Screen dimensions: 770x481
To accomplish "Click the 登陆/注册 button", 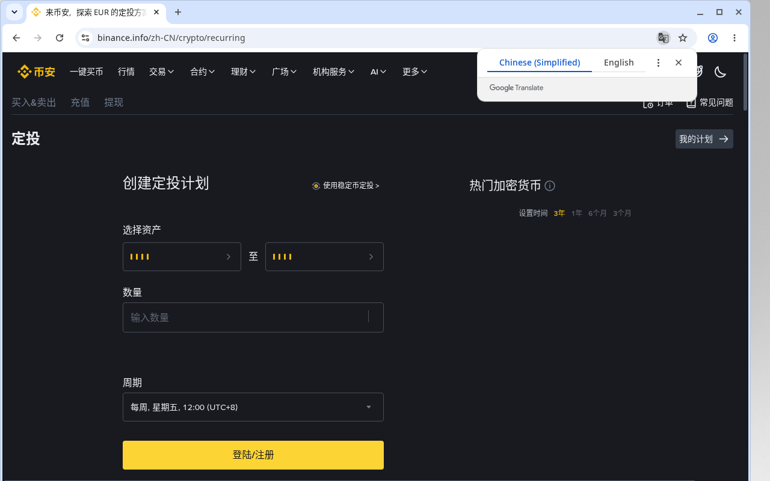I will [253, 455].
